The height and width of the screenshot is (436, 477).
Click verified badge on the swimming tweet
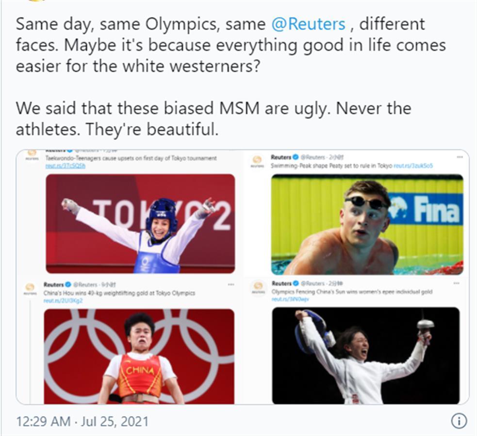[296, 157]
